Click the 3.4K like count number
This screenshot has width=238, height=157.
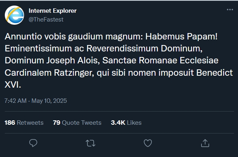(x=118, y=123)
